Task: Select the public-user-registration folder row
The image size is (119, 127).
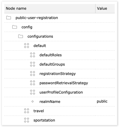Action: click(59, 18)
